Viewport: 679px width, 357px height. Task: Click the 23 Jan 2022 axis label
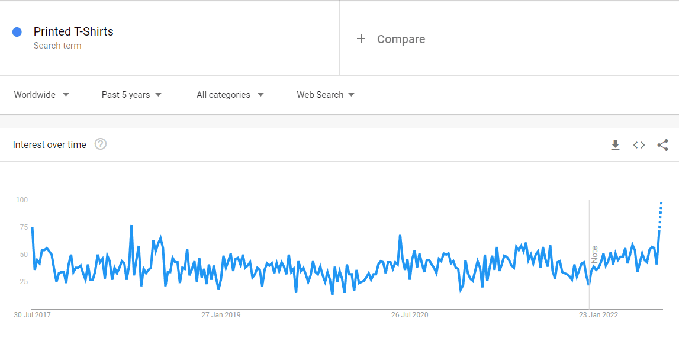pos(598,315)
